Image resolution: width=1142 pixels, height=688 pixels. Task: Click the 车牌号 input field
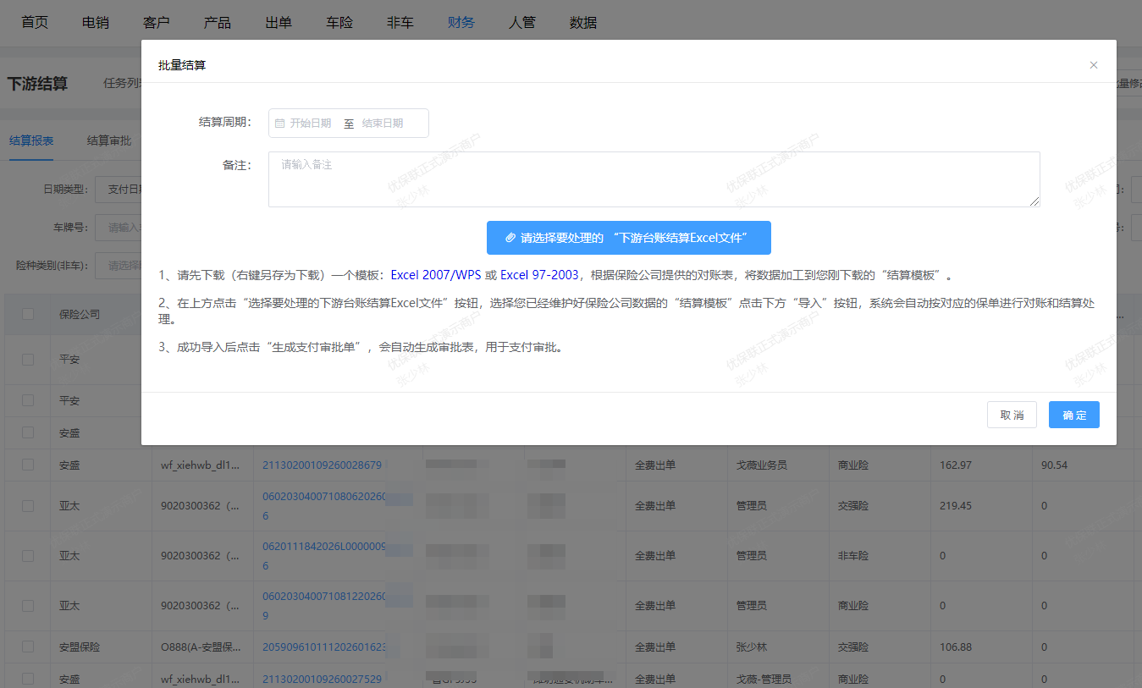pyautogui.click(x=119, y=227)
